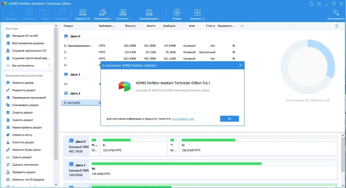
Task: Open the hamburger menu in title bar
Action: [x=319, y=4]
